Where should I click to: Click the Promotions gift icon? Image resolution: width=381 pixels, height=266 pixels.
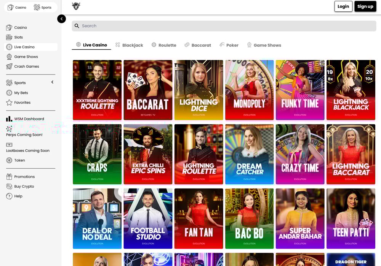click(x=9, y=177)
